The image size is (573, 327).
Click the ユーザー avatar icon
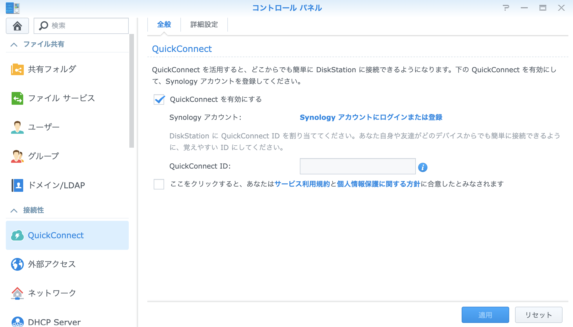click(x=17, y=127)
